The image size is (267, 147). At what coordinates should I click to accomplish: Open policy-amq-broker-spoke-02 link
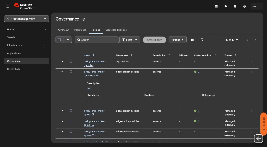coord(94,123)
